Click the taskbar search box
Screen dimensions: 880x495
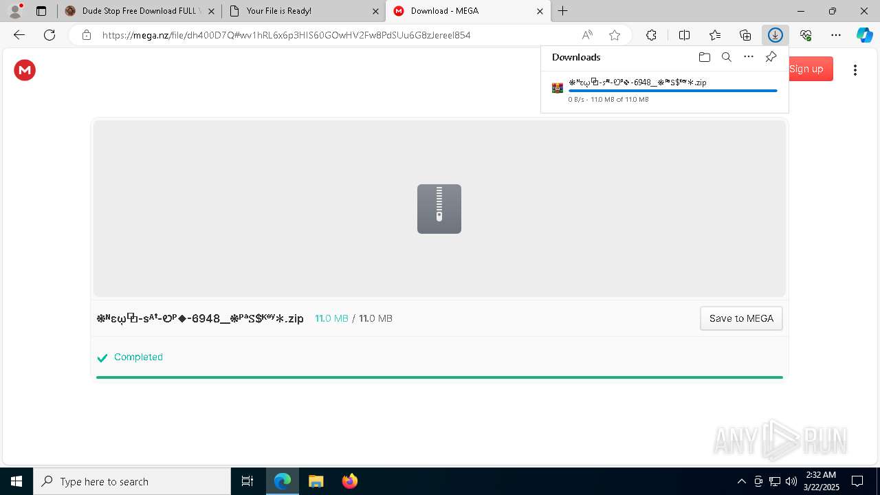pyautogui.click(x=132, y=481)
